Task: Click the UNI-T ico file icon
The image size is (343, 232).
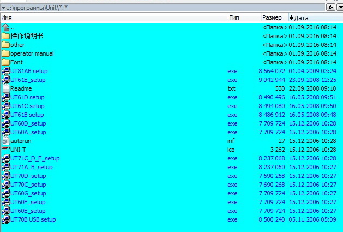Action: click(x=6, y=150)
